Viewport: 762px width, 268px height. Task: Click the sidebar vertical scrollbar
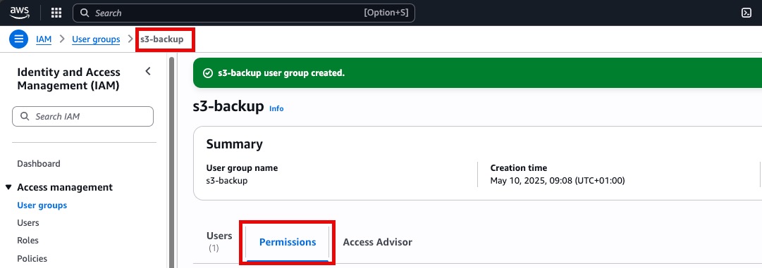click(171, 162)
